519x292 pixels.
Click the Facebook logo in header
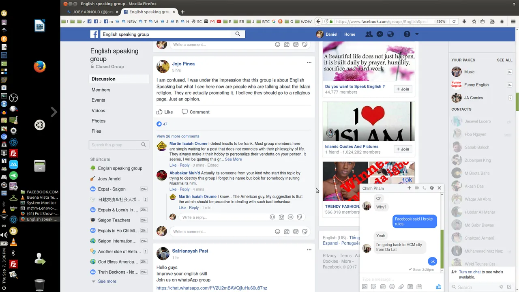(x=94, y=34)
